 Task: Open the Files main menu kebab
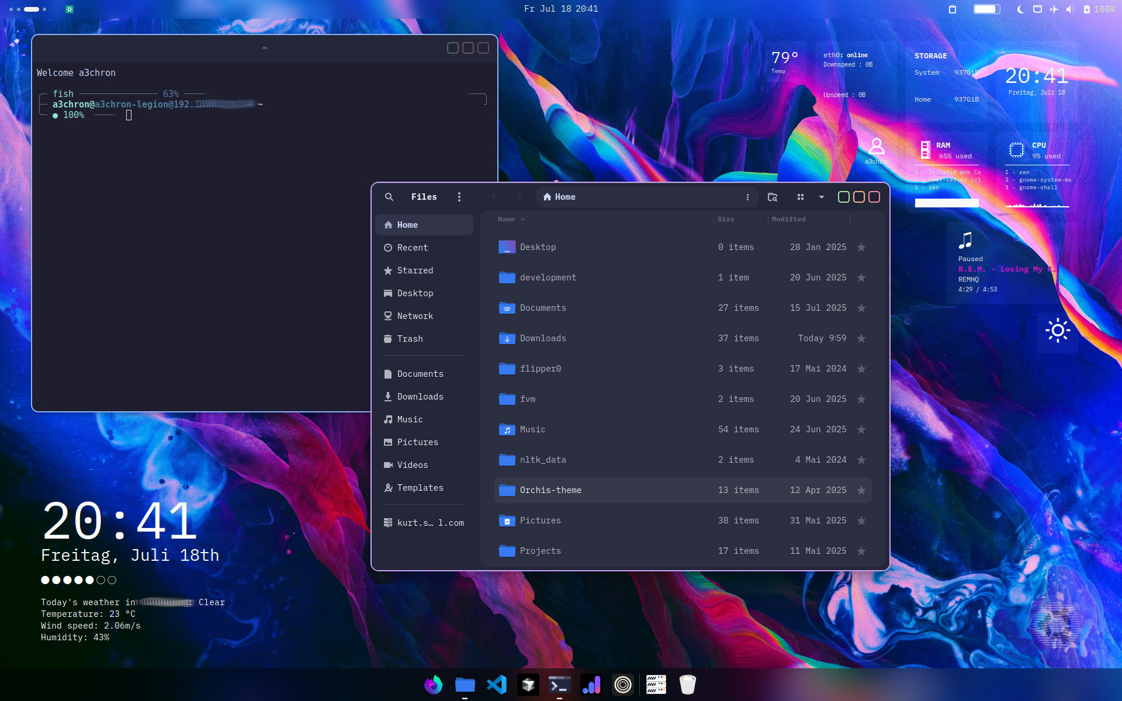click(459, 197)
